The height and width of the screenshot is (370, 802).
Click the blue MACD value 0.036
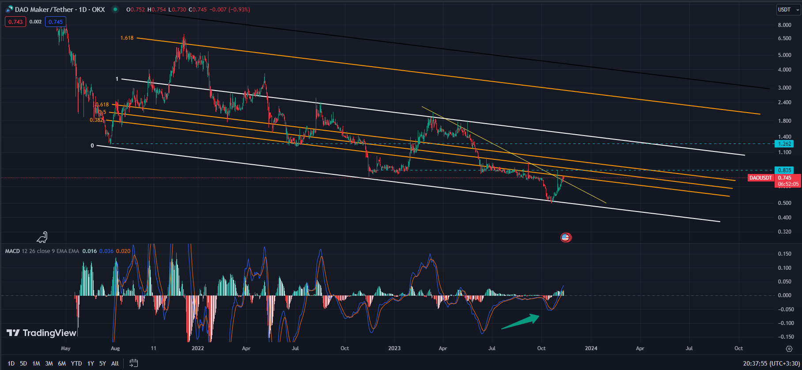pyautogui.click(x=106, y=251)
